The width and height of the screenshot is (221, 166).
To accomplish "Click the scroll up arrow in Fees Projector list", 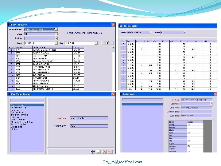I will click(113, 48).
